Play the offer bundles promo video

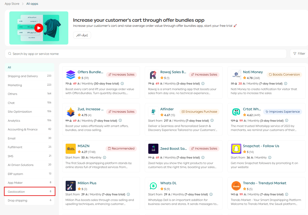(x=39, y=28)
